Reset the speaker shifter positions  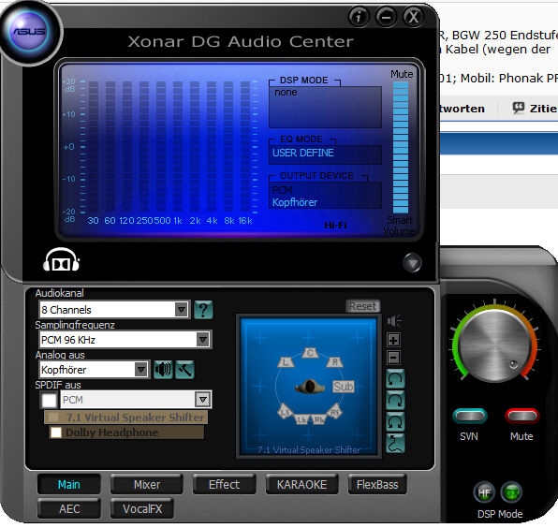[362, 306]
